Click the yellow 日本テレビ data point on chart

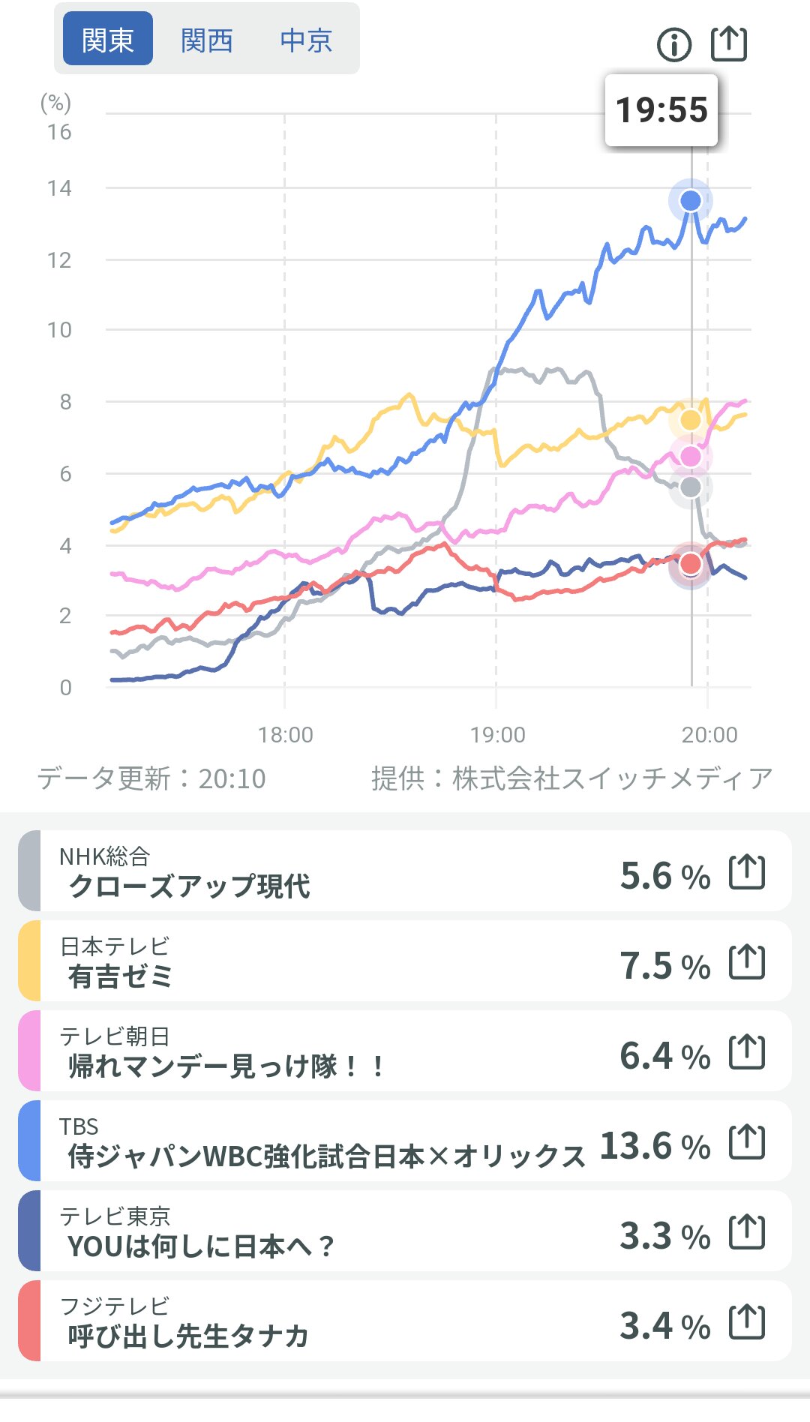[691, 420]
